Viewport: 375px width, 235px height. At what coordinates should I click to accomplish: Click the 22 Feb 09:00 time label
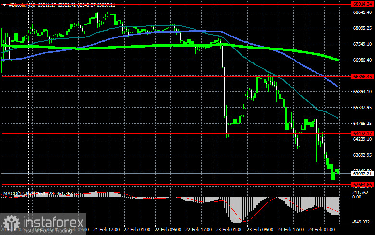click(x=168, y=230)
